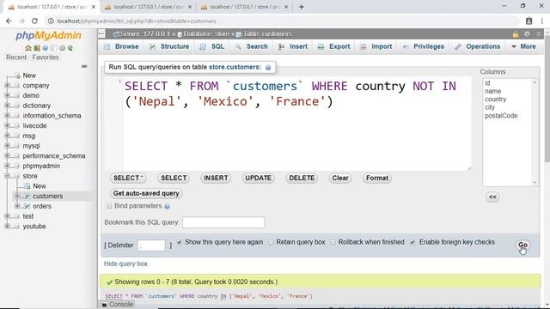
Task: Click Bookmark this SQL query field
Action: click(x=223, y=222)
